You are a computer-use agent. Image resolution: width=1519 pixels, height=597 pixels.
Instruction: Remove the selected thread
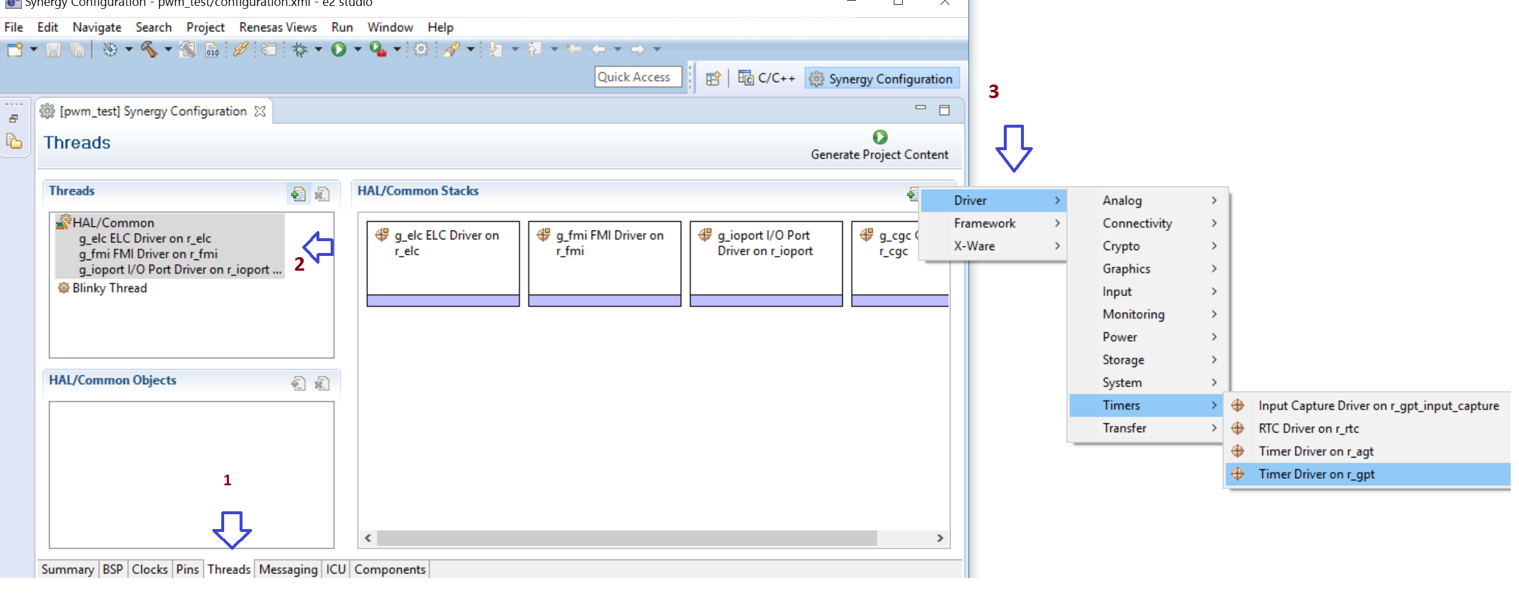[322, 193]
